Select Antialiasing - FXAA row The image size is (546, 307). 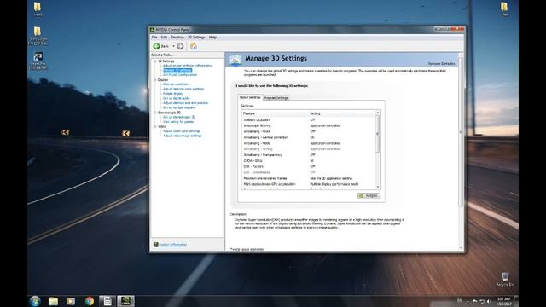coord(309,132)
